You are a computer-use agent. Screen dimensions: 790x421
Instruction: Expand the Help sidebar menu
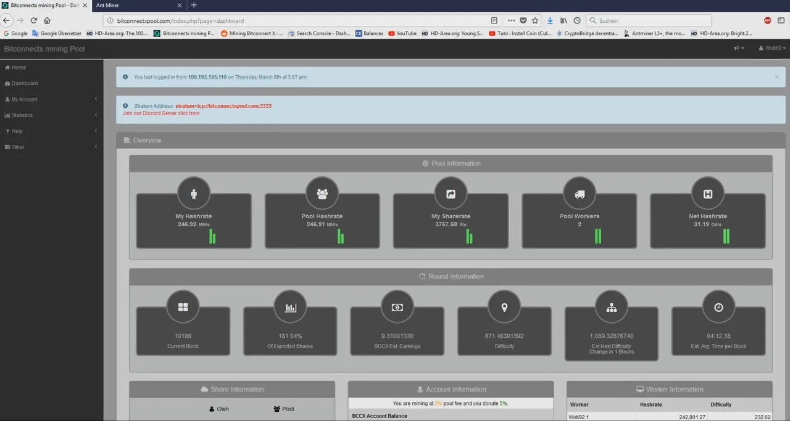click(52, 131)
